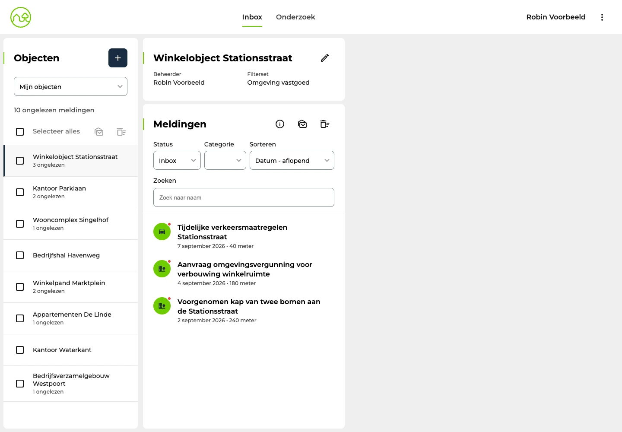Toggle the Selecteer alles checkbox

(20, 131)
